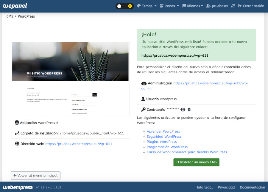The image size is (268, 192).
Task: Open the WordPress site preview thumbnail
Action: (x=70, y=78)
